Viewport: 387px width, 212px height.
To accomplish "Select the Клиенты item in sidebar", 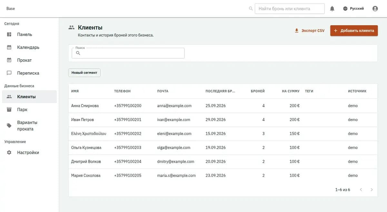I will [29, 97].
